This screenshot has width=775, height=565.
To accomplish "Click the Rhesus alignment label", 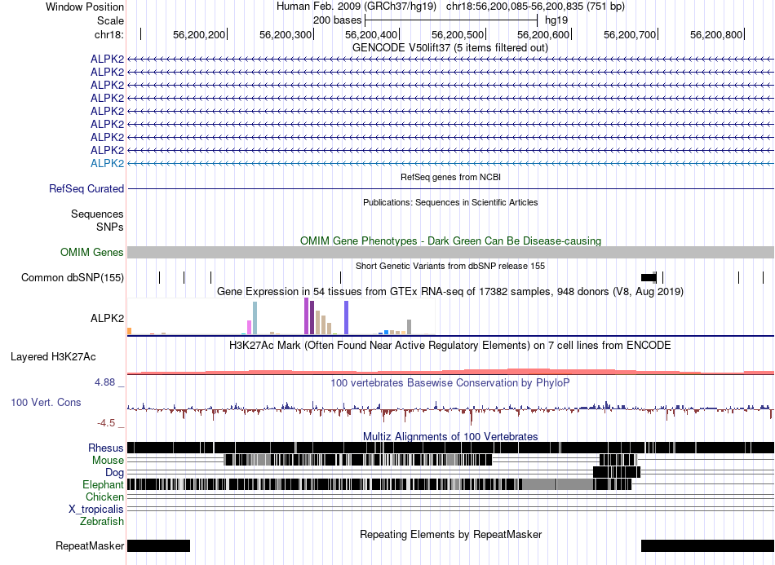I will [106, 448].
